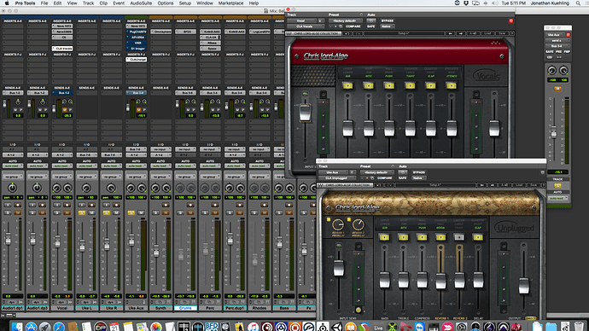Select the Rhodes track name
The width and height of the screenshot is (589, 331).
click(260, 308)
